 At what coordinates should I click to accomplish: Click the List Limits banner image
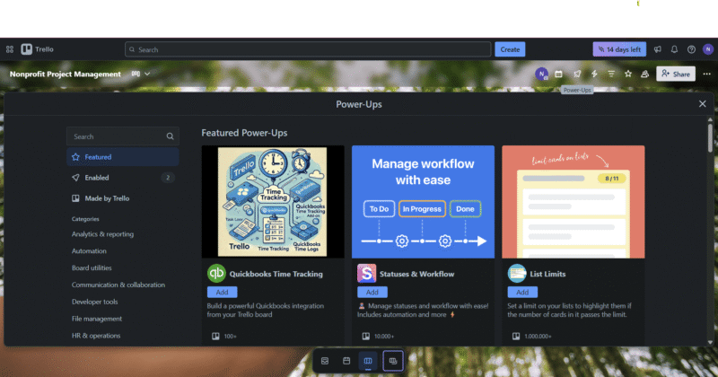[574, 202]
